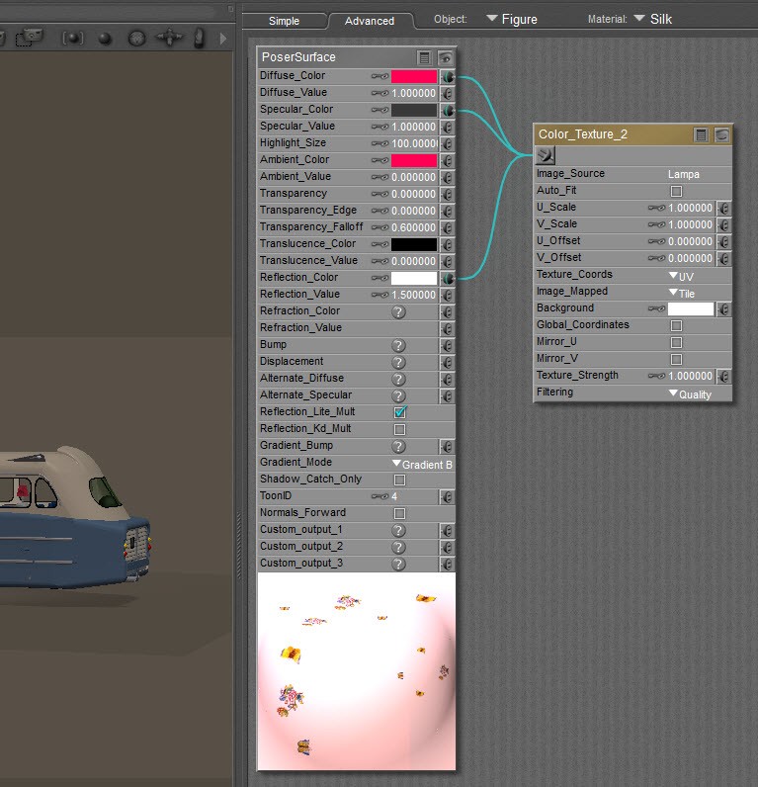This screenshot has width=758, height=787.
Task: Click the PoserSurface material preview thumbnail
Action: (357, 671)
